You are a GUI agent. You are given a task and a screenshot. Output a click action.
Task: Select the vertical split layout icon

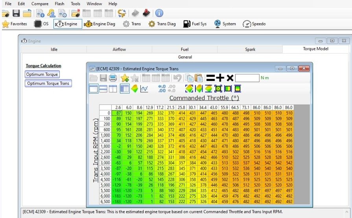113,89
